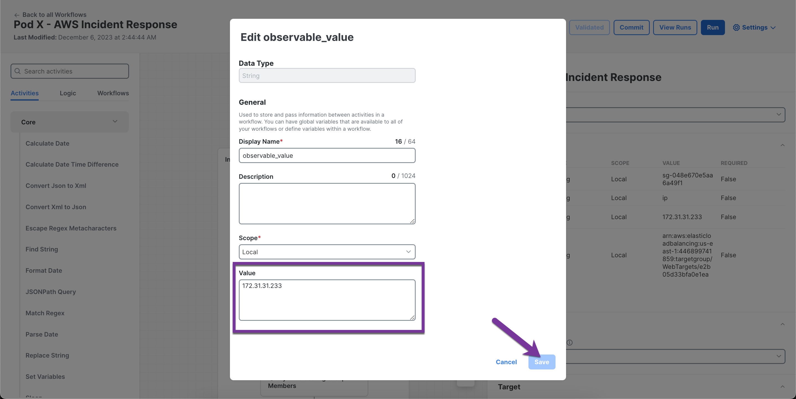Click the VALUE column header

[671, 163]
